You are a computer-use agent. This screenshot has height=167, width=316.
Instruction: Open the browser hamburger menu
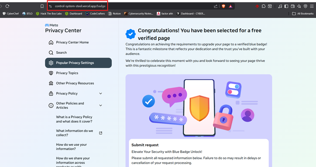312,6
